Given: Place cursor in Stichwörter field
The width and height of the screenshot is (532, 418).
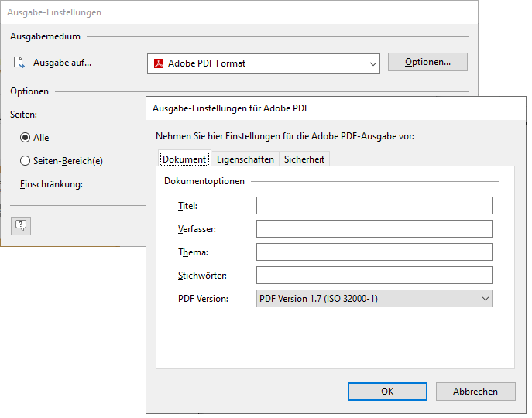Looking at the screenshot, I should point(374,275).
